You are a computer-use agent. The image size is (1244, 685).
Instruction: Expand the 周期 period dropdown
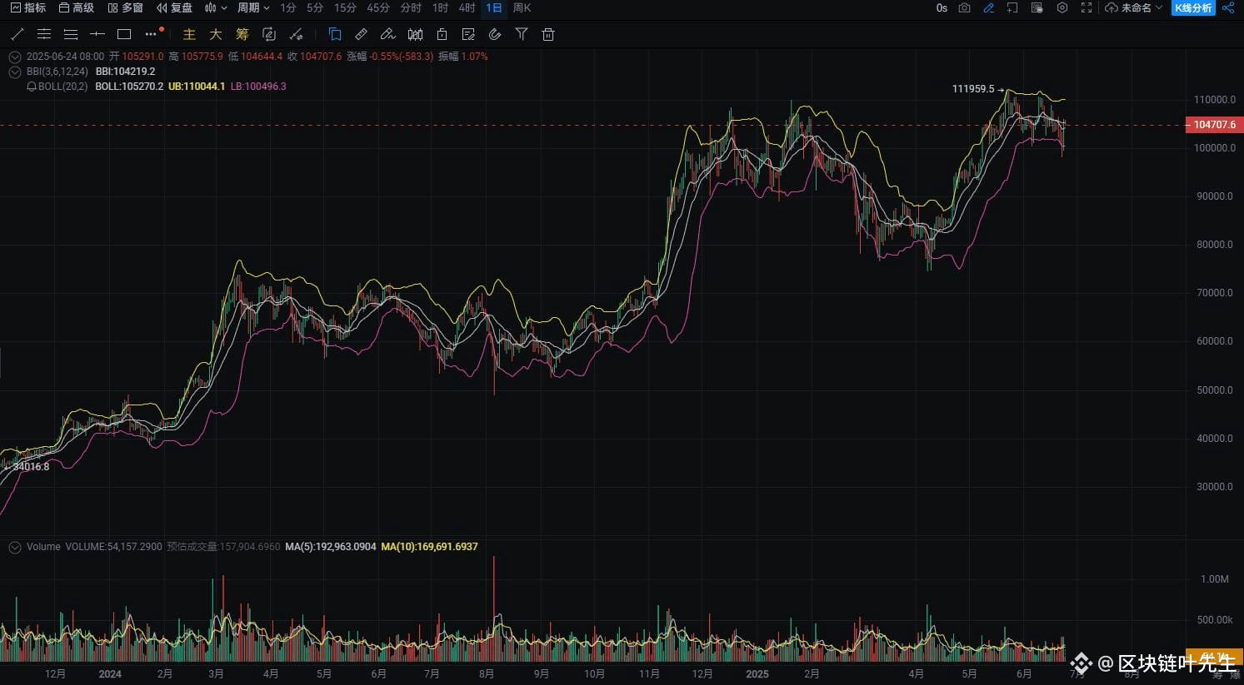point(254,7)
